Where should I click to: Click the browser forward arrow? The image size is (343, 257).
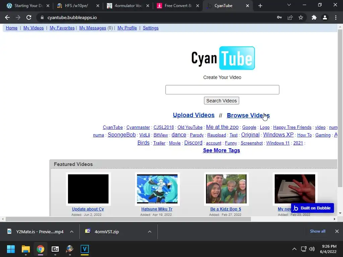coord(18,17)
